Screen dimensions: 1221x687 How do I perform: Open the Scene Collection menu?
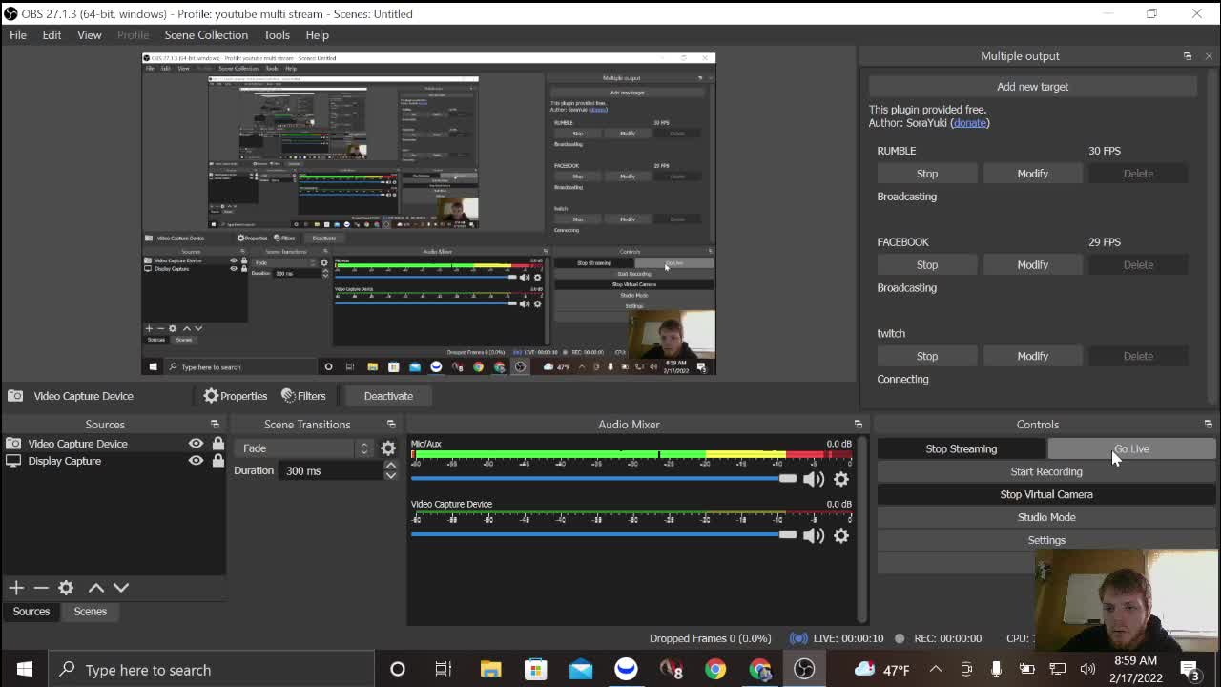206,35
